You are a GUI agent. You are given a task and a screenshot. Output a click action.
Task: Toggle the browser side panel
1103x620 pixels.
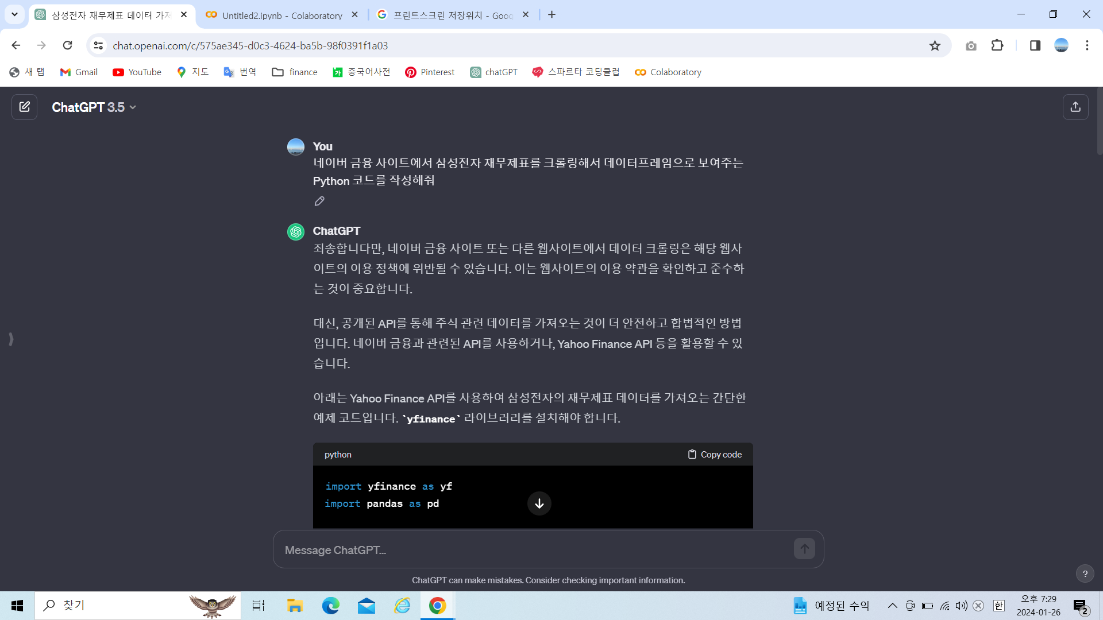pos(1035,45)
